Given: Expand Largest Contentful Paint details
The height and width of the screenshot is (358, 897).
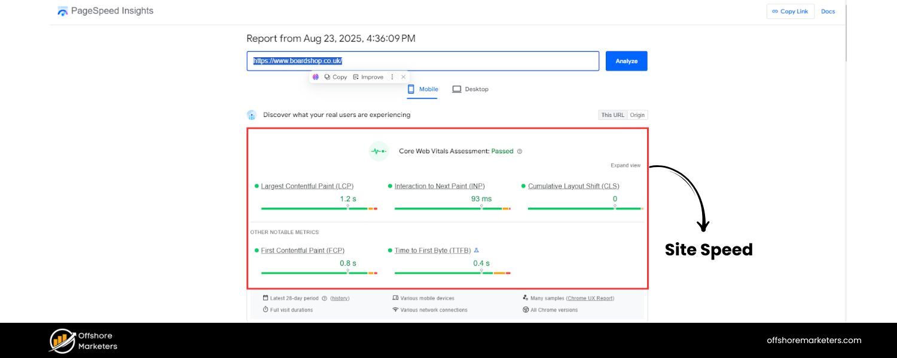Looking at the screenshot, I should click(x=306, y=186).
